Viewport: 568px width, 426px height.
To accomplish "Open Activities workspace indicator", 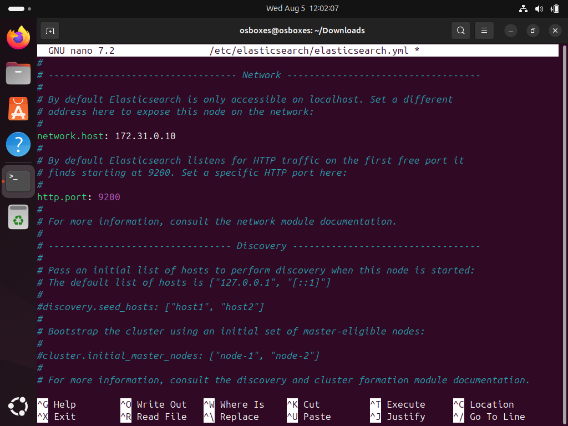I will [x=19, y=9].
